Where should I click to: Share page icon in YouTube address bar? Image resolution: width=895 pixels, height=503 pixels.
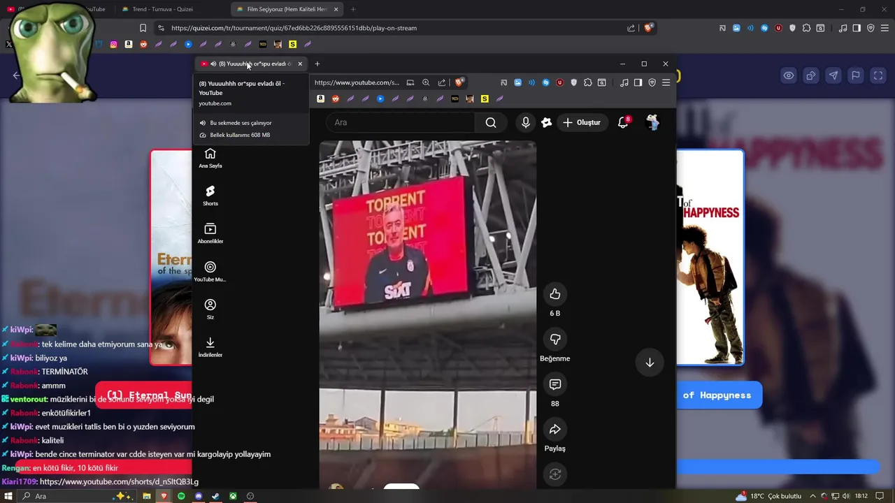[442, 82]
